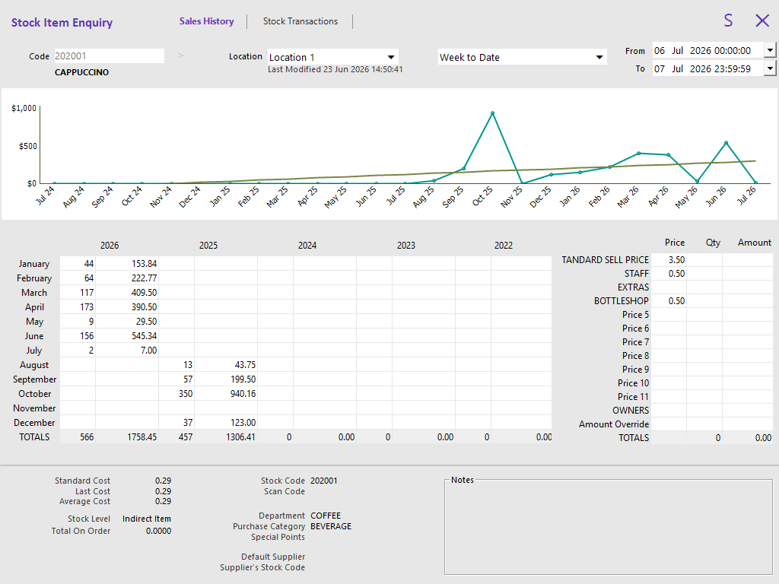779x584 pixels.
Task: Click the Stock Level value Indirect Item
Action: point(147,519)
